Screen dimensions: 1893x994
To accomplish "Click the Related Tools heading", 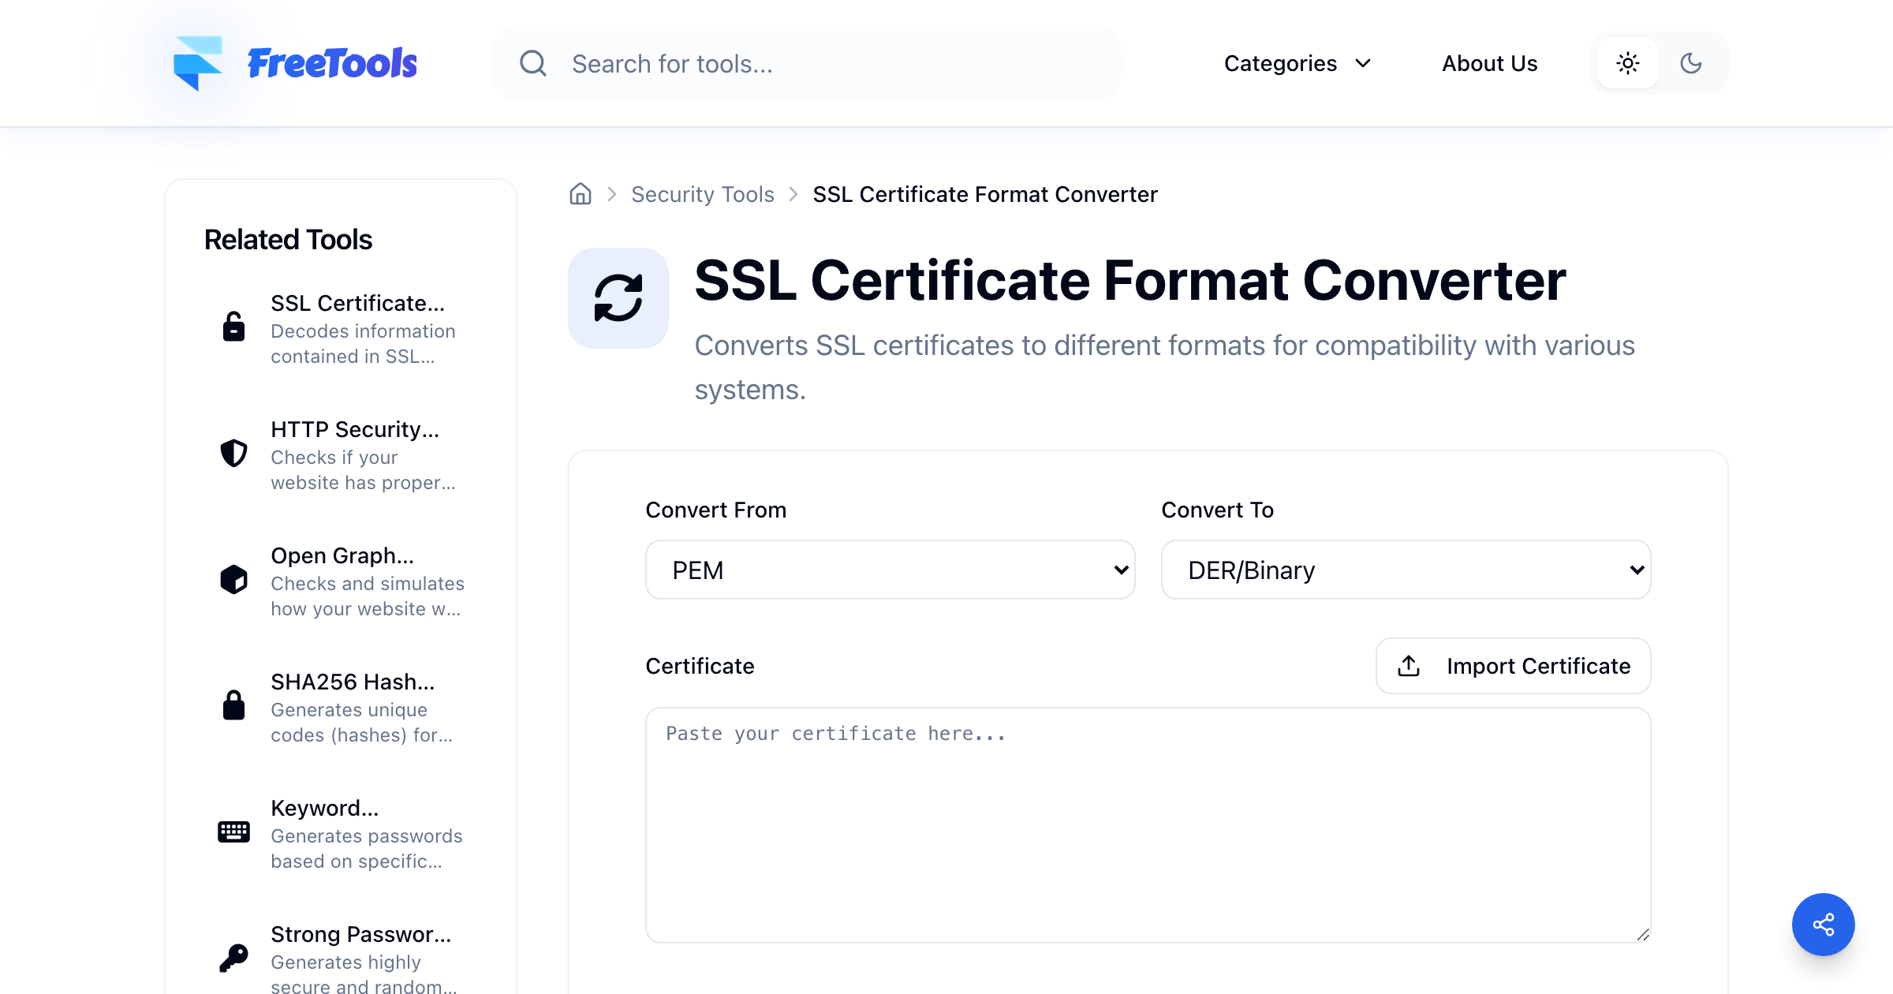I will [288, 239].
